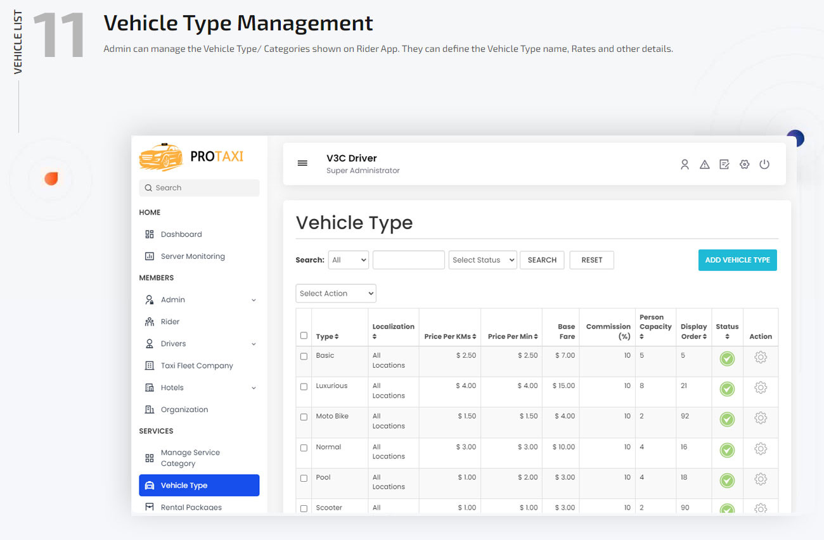Check the Luxurious vehicle type row checkbox
824x540 pixels.
click(304, 386)
